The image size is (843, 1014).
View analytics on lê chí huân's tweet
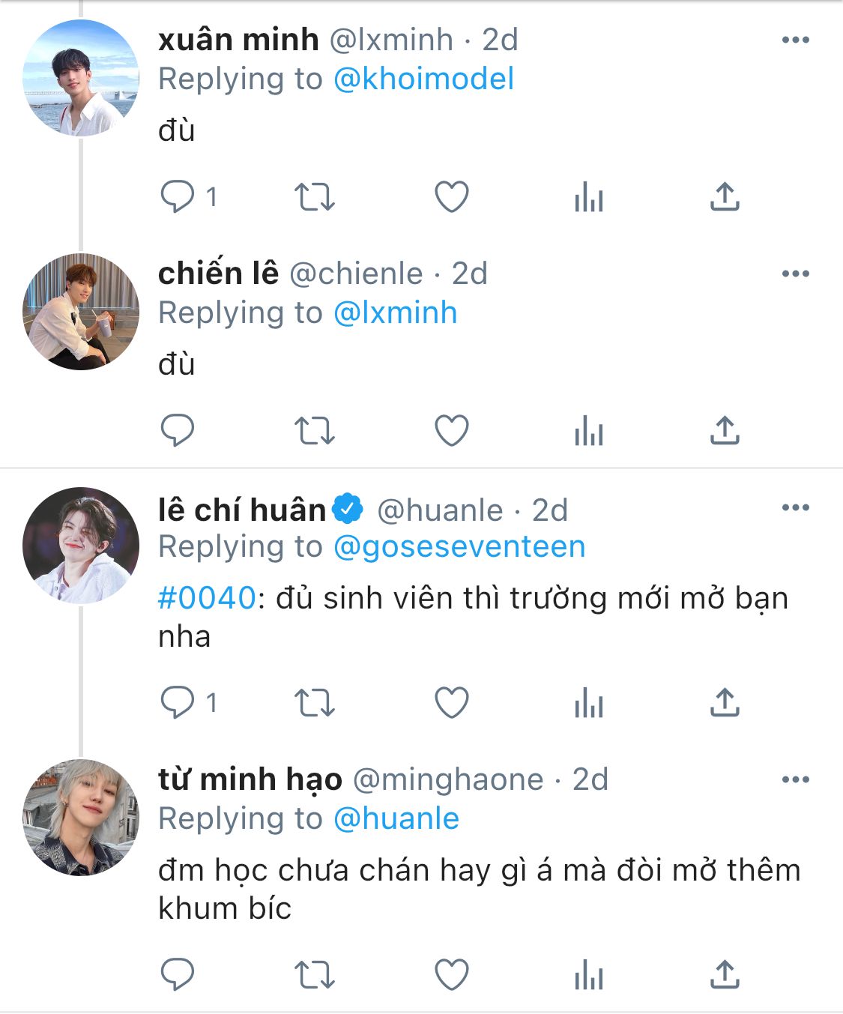[x=589, y=703]
